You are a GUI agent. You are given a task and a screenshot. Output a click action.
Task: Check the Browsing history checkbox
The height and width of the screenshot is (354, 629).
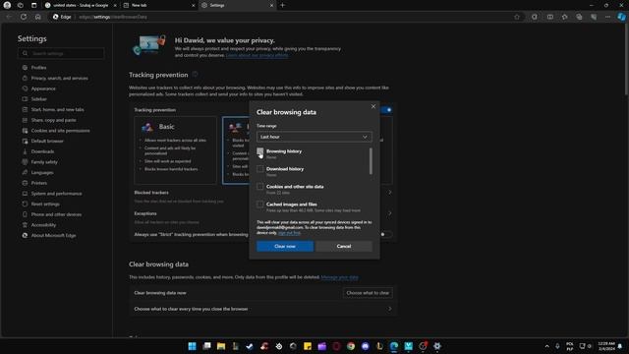259,151
